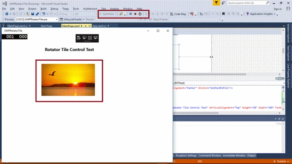Open the Code Map tool
Viewport: 292px width, 164px height.
pos(178,14)
